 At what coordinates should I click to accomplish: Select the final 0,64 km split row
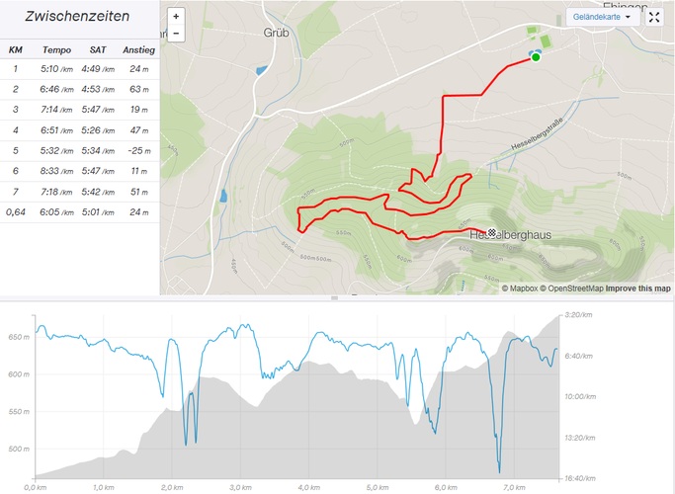[x=79, y=211]
